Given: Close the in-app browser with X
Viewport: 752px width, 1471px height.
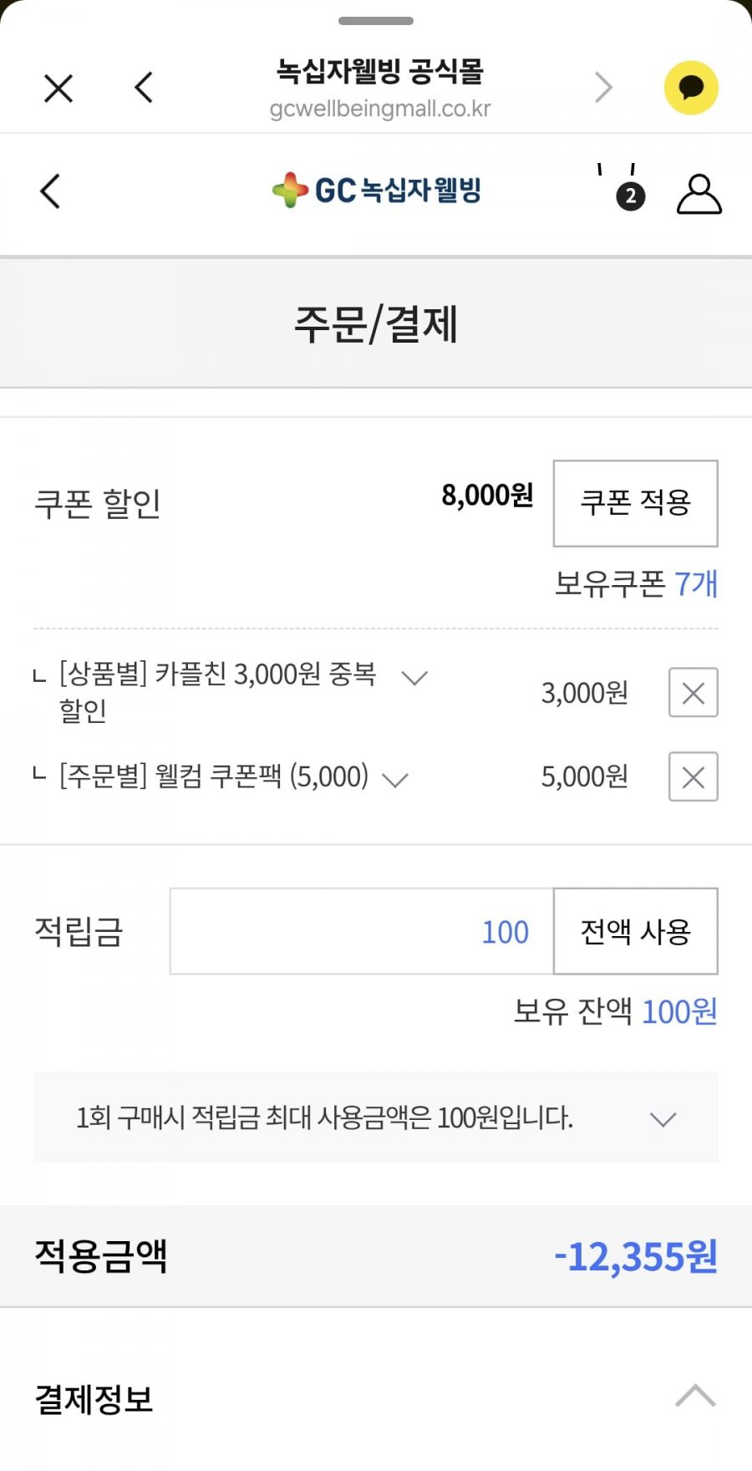Looking at the screenshot, I should [58, 88].
